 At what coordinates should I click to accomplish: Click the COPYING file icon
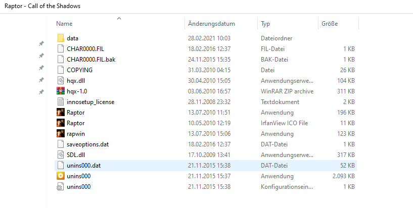(61, 70)
